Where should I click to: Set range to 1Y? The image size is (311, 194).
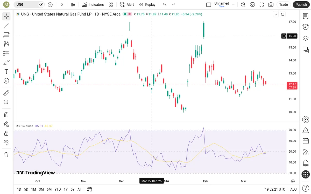(66, 189)
